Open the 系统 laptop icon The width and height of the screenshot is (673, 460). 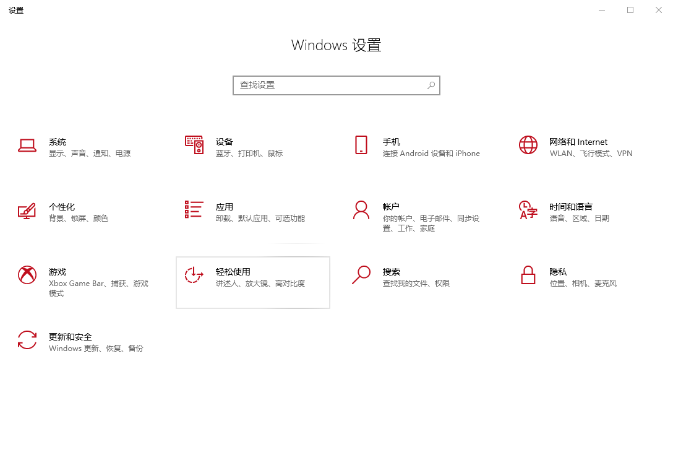[27, 145]
